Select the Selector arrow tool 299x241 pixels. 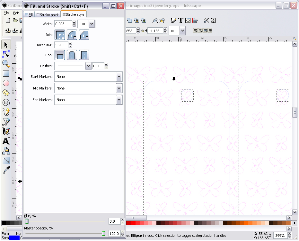pos(6,45)
